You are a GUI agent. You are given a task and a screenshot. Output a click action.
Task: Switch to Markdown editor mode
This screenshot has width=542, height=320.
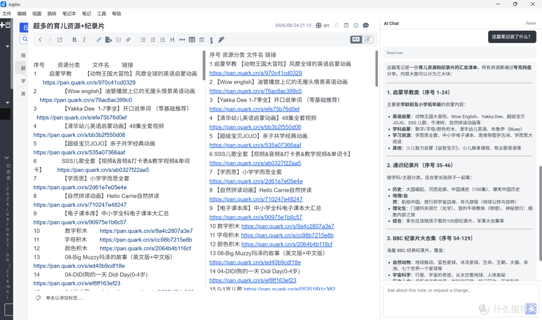pos(356,39)
